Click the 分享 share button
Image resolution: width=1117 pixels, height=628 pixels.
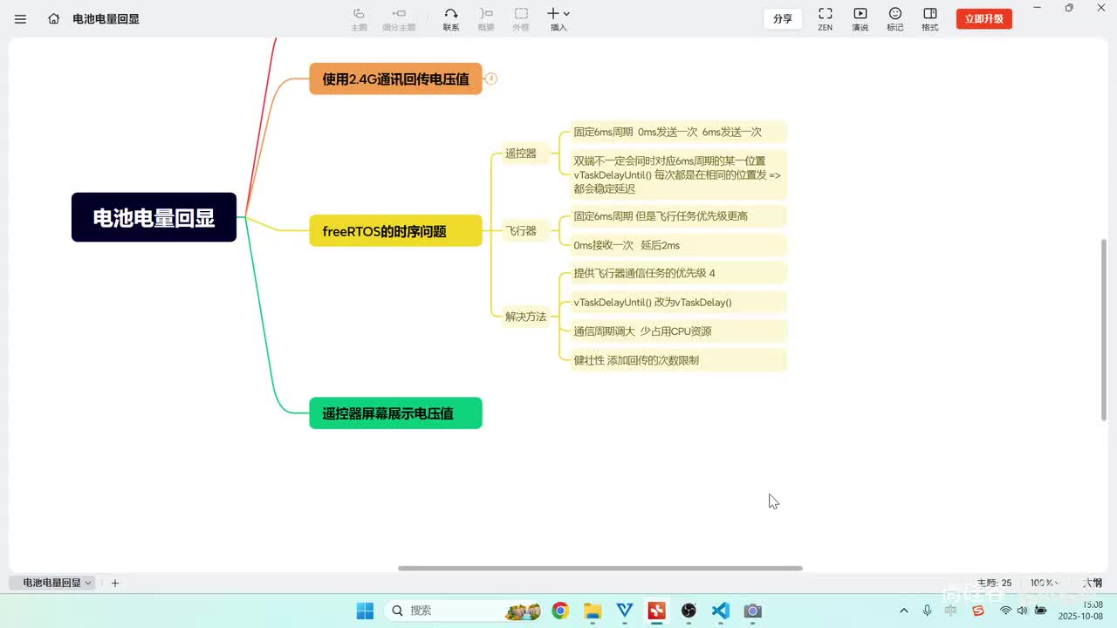(783, 18)
